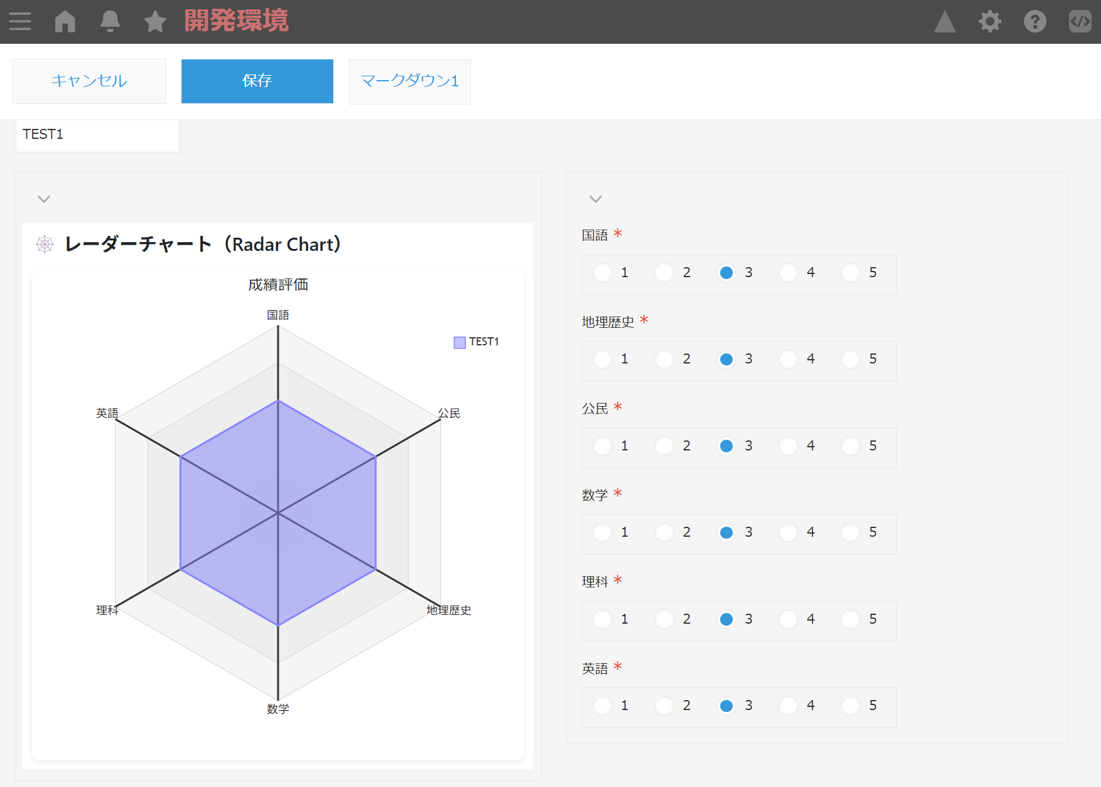Select 4 for 数学 rating
The image size is (1101, 787).
(x=788, y=532)
